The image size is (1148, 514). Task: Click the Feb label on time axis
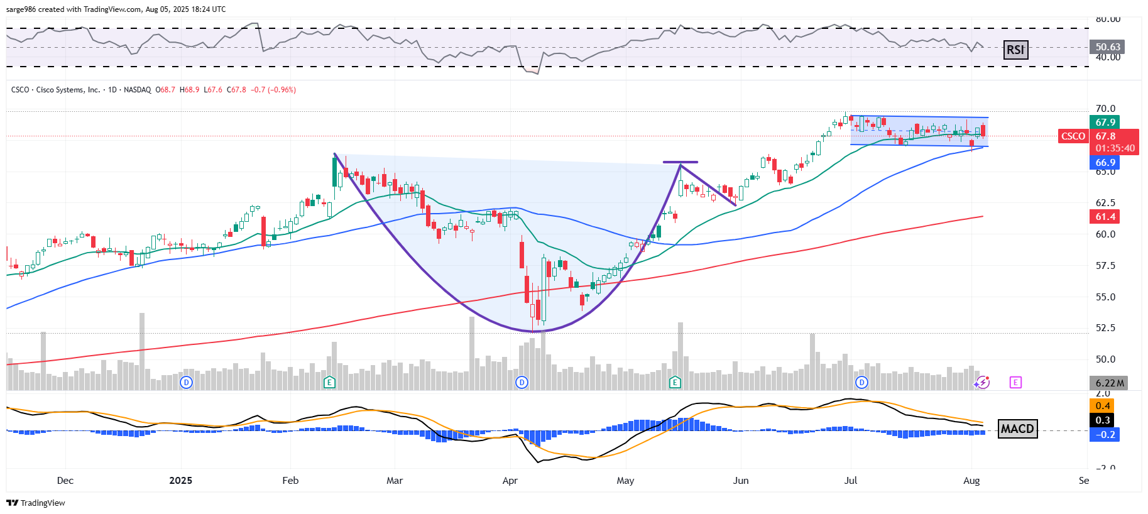290,481
